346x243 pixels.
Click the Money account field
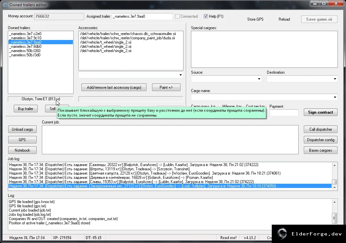tap(59, 16)
